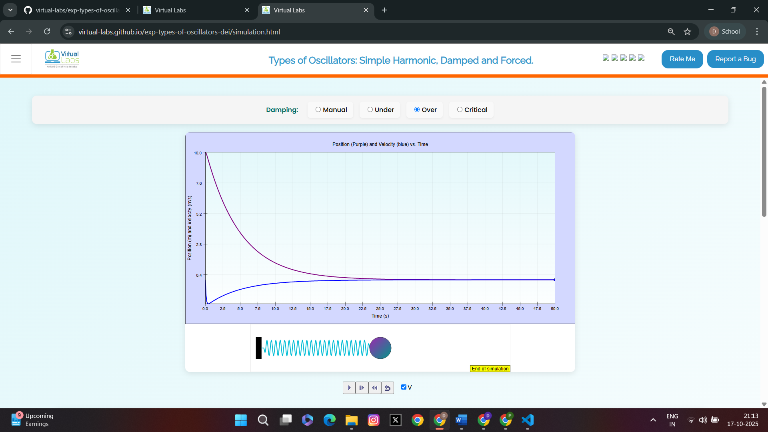Open Chrome three-dot menu
The width and height of the screenshot is (768, 432).
point(757,32)
